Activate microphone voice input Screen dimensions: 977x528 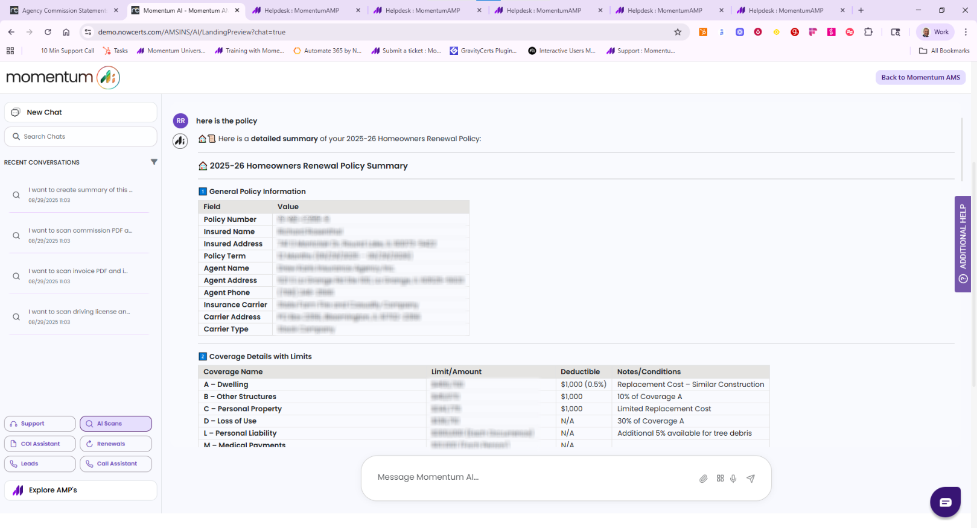[733, 479]
